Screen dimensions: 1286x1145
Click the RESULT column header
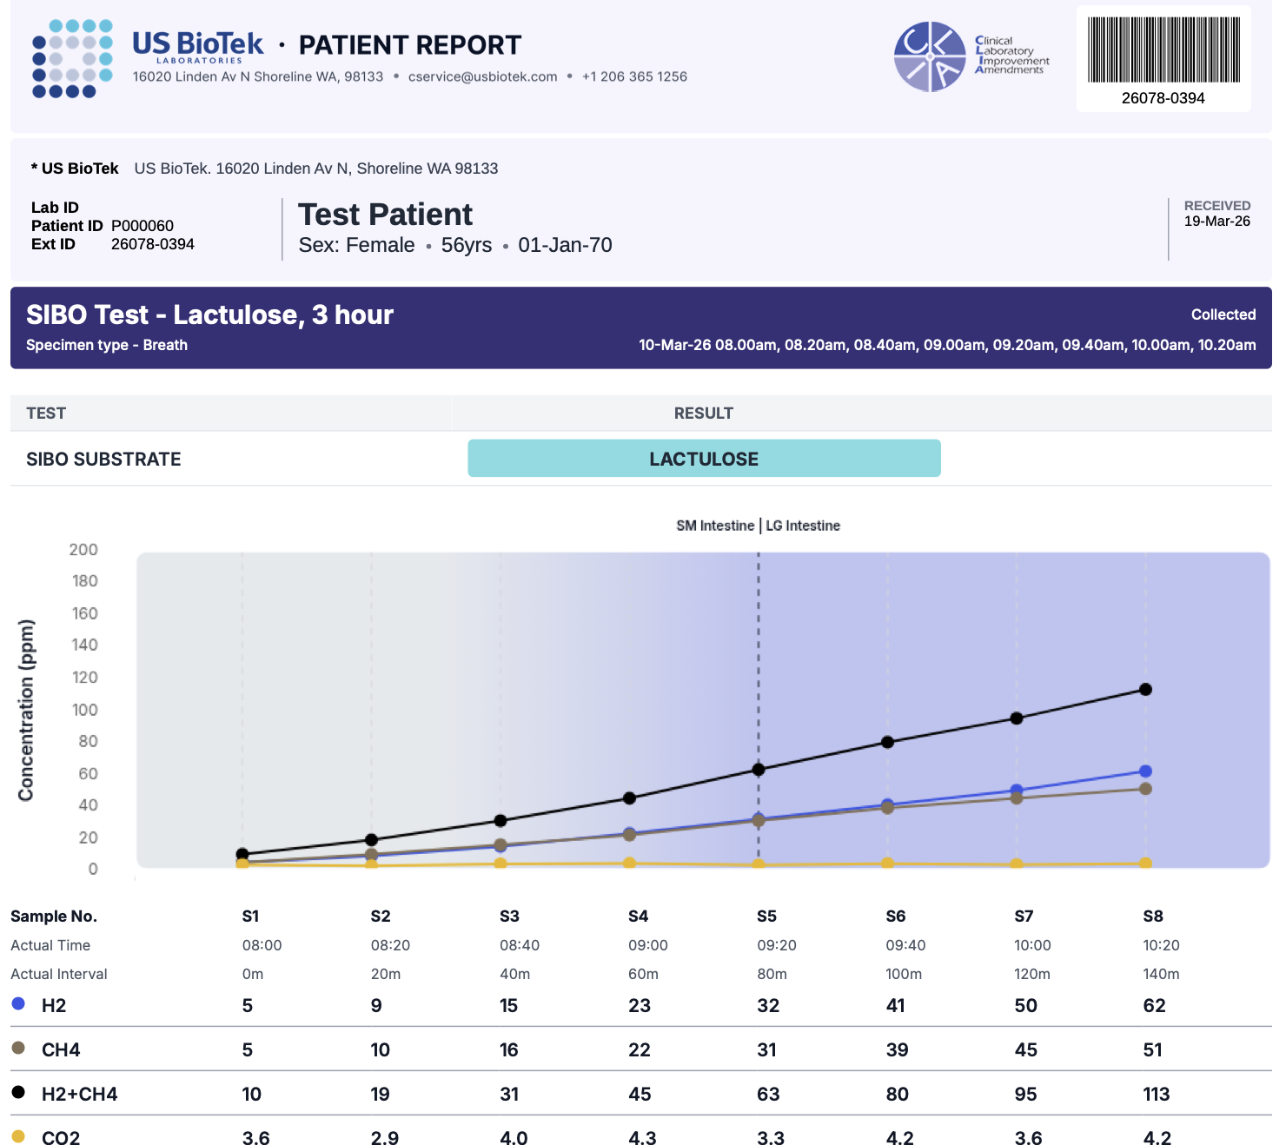pyautogui.click(x=703, y=414)
